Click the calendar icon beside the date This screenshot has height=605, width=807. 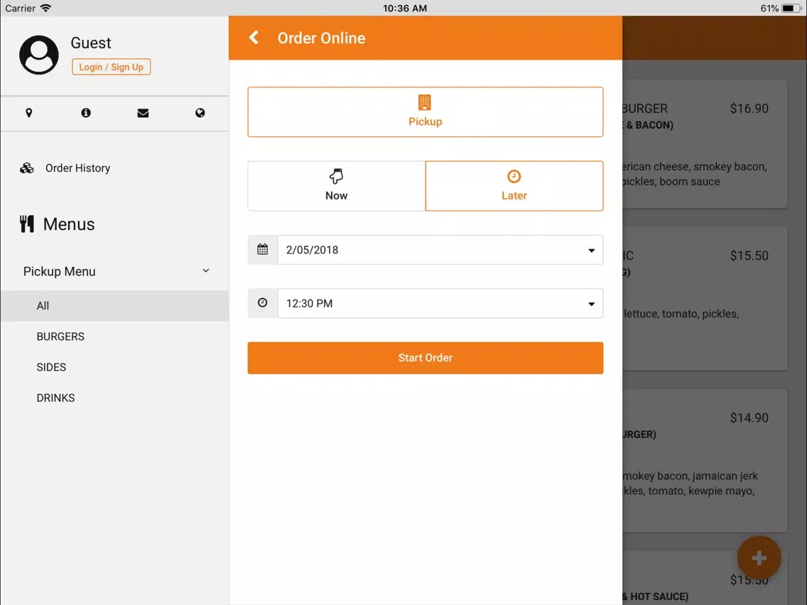click(x=262, y=249)
